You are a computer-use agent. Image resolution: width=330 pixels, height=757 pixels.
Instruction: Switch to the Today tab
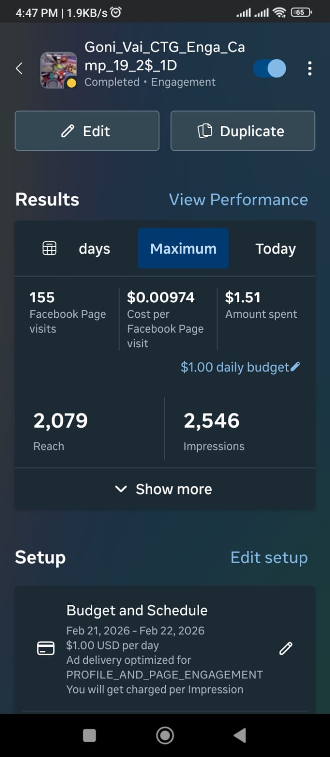(275, 249)
